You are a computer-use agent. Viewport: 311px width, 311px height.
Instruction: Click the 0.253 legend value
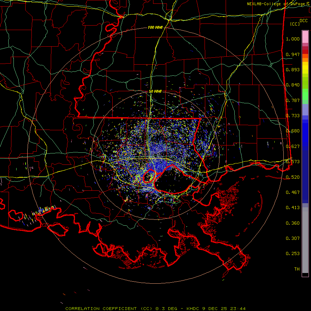(x=293, y=254)
